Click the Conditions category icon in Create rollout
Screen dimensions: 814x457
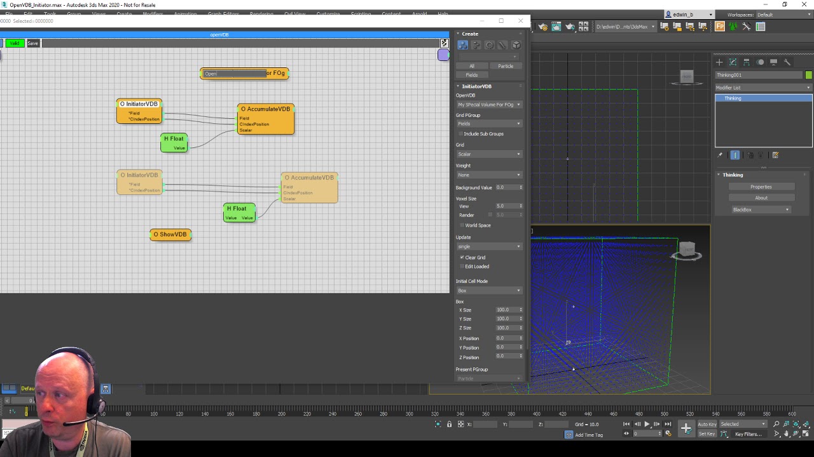pos(476,45)
